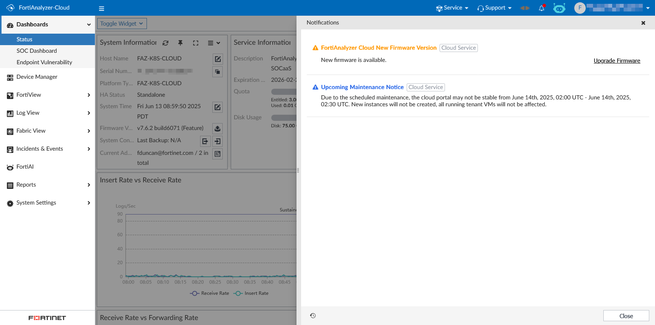Toggle the sidebar hamburger menu
655x325 pixels.
tap(101, 8)
